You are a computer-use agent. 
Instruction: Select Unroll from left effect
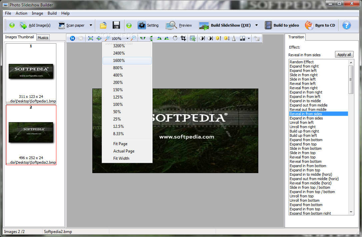click(319, 122)
